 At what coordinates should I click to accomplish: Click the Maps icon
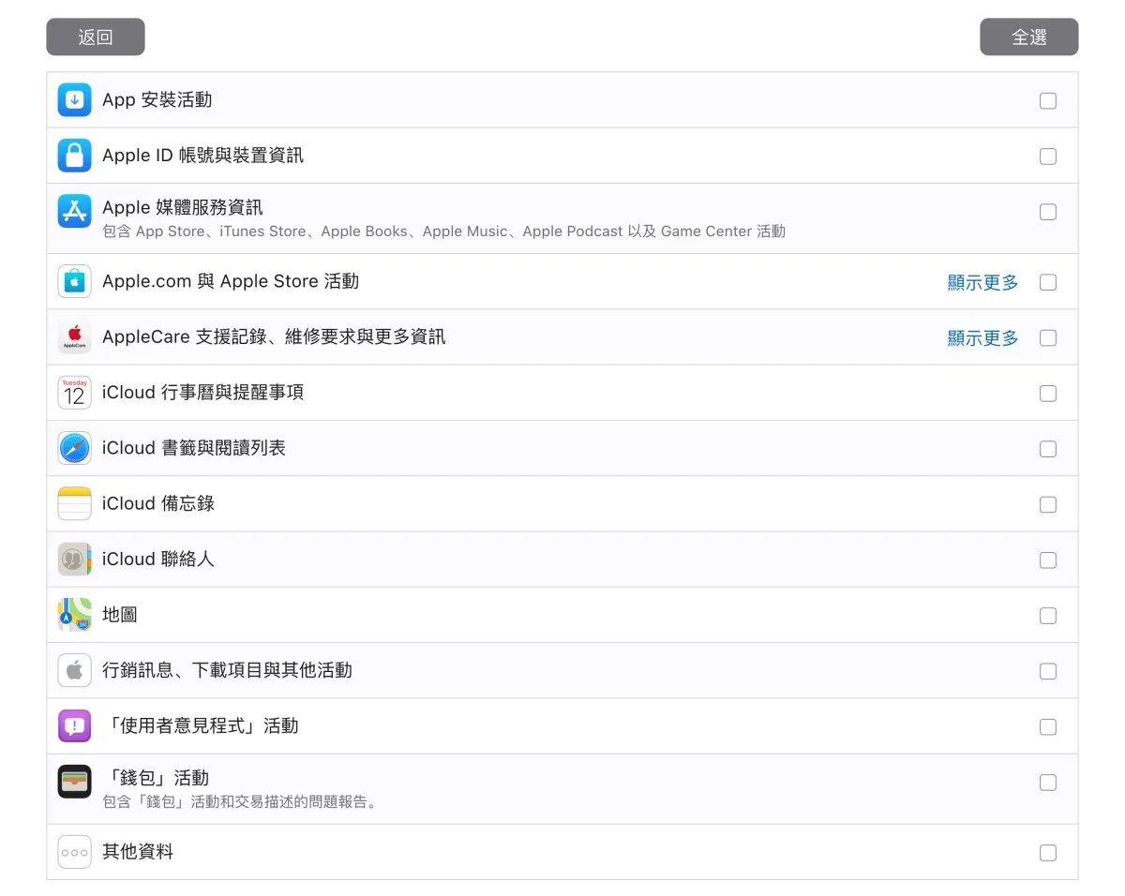pos(74,615)
